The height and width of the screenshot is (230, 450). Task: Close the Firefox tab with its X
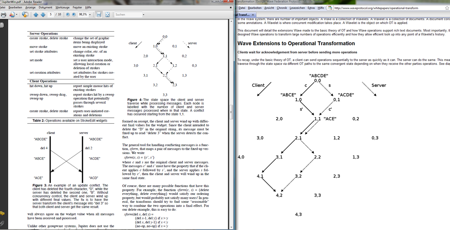pos(253,14)
